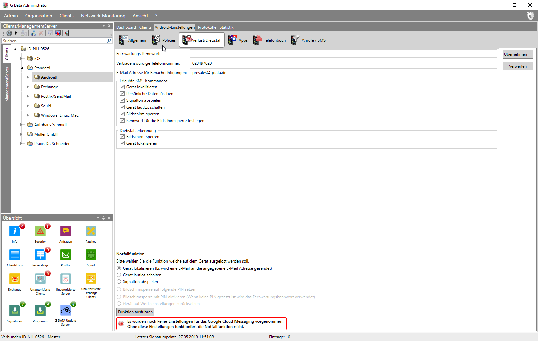The height and width of the screenshot is (341, 538).
Task: Open the Clients/ManagementServer panel options arrow
Action: pyautogui.click(x=104, y=26)
